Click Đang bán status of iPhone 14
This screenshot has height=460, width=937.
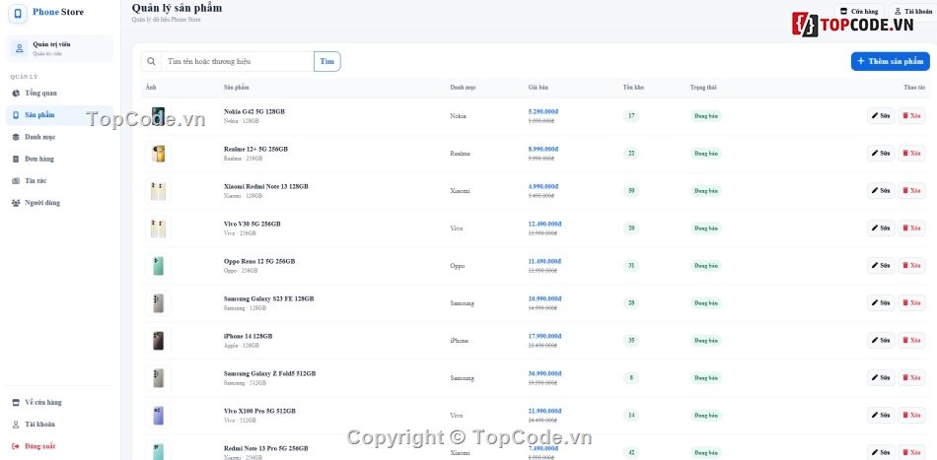pos(706,341)
